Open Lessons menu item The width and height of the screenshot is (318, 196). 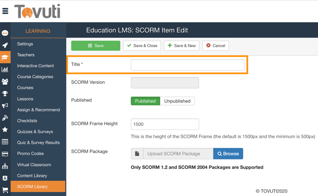(x=25, y=99)
